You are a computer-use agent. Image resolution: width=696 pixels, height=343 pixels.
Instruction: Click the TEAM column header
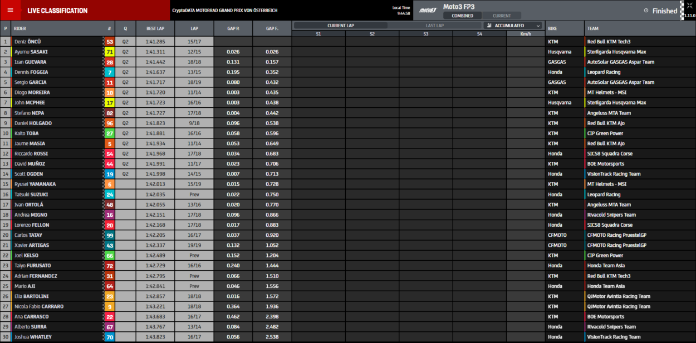point(592,28)
